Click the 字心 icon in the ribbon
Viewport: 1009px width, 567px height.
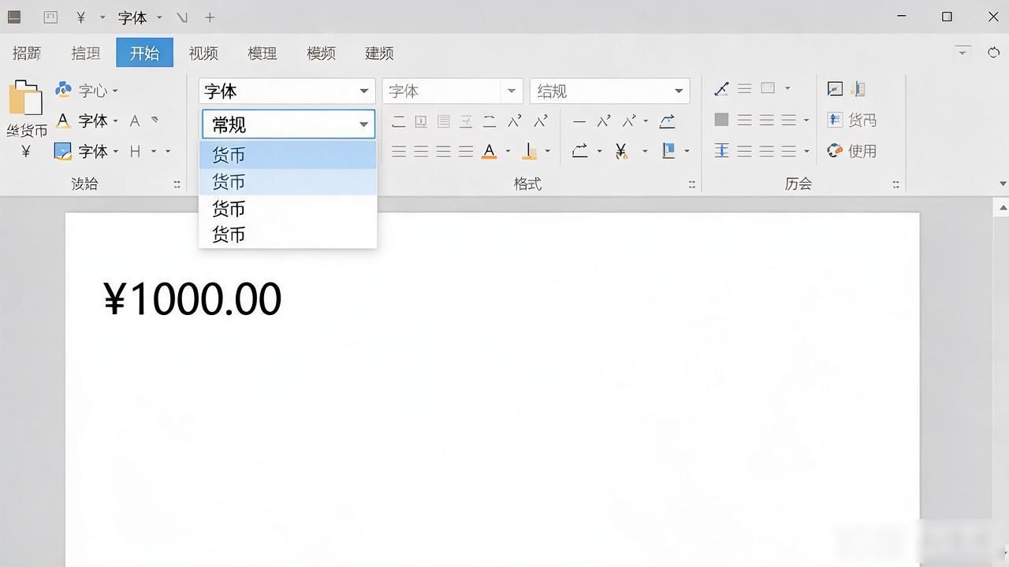(x=64, y=90)
